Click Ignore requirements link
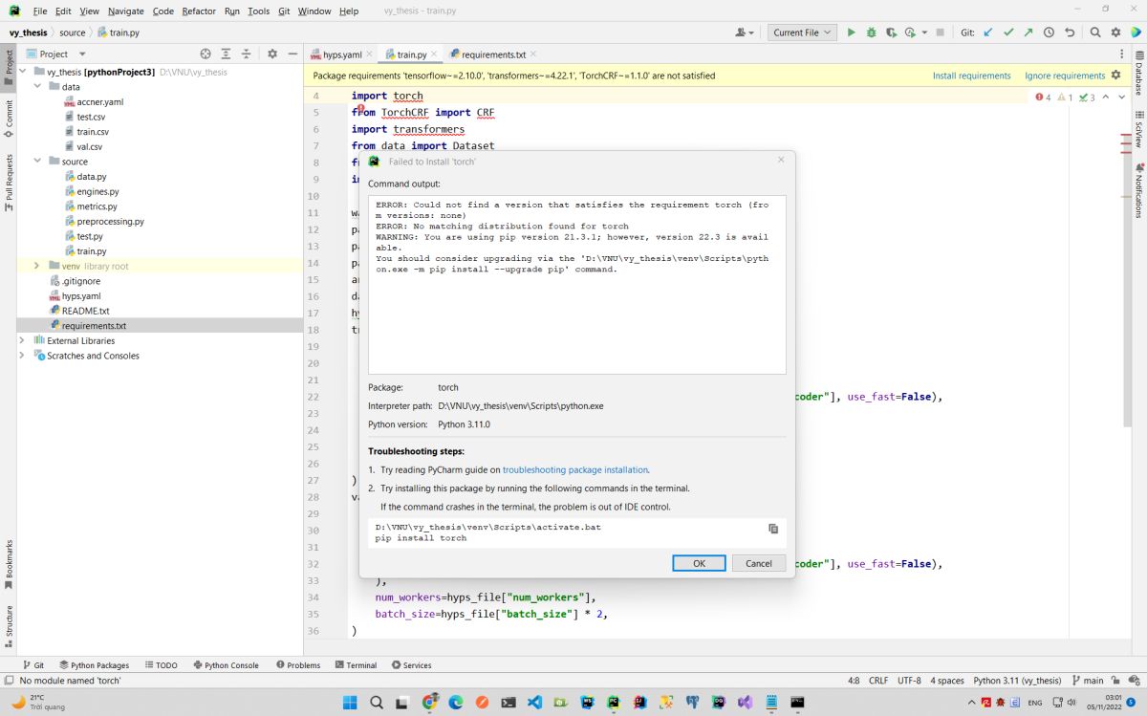 click(1065, 76)
